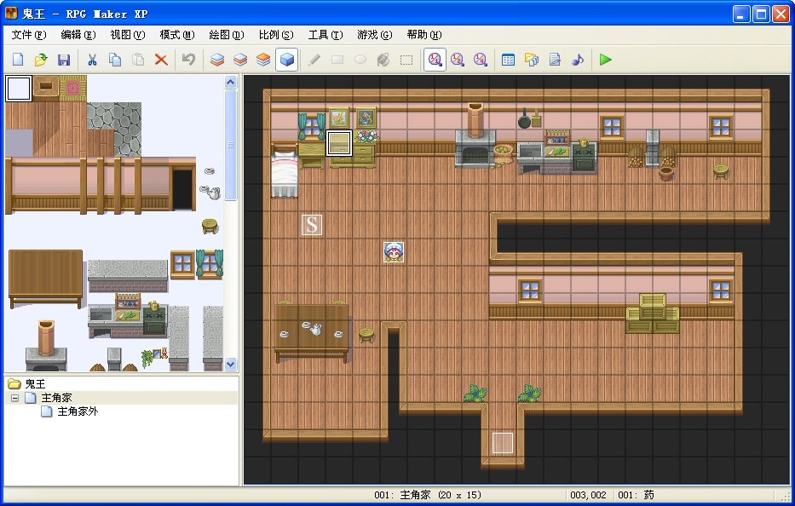The width and height of the screenshot is (795, 506).
Task: Switch to Layer 3 editing mode
Action: [x=263, y=60]
